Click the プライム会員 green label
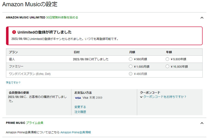 point(35,123)
